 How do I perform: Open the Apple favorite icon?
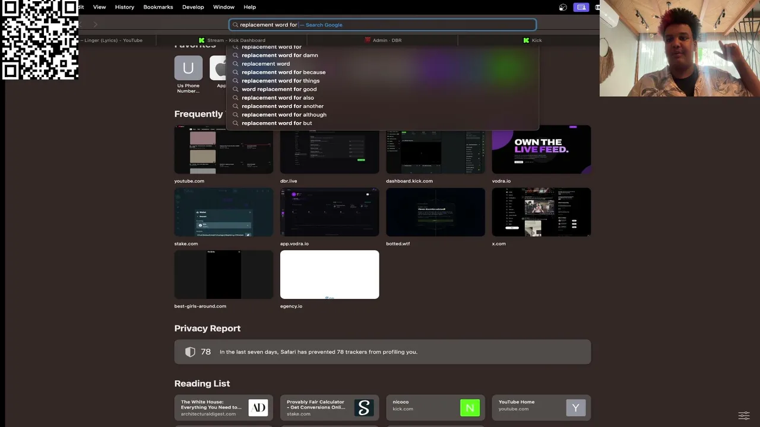coord(218,68)
